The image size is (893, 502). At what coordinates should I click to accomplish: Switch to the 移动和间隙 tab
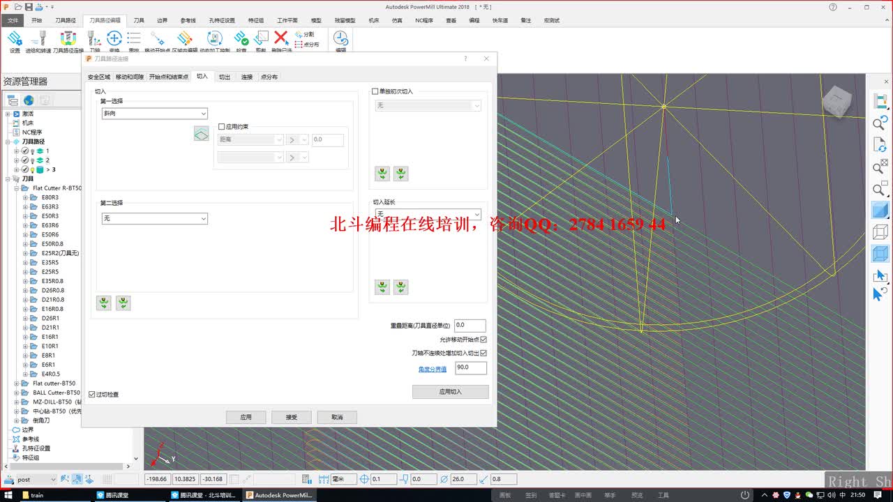130,77
